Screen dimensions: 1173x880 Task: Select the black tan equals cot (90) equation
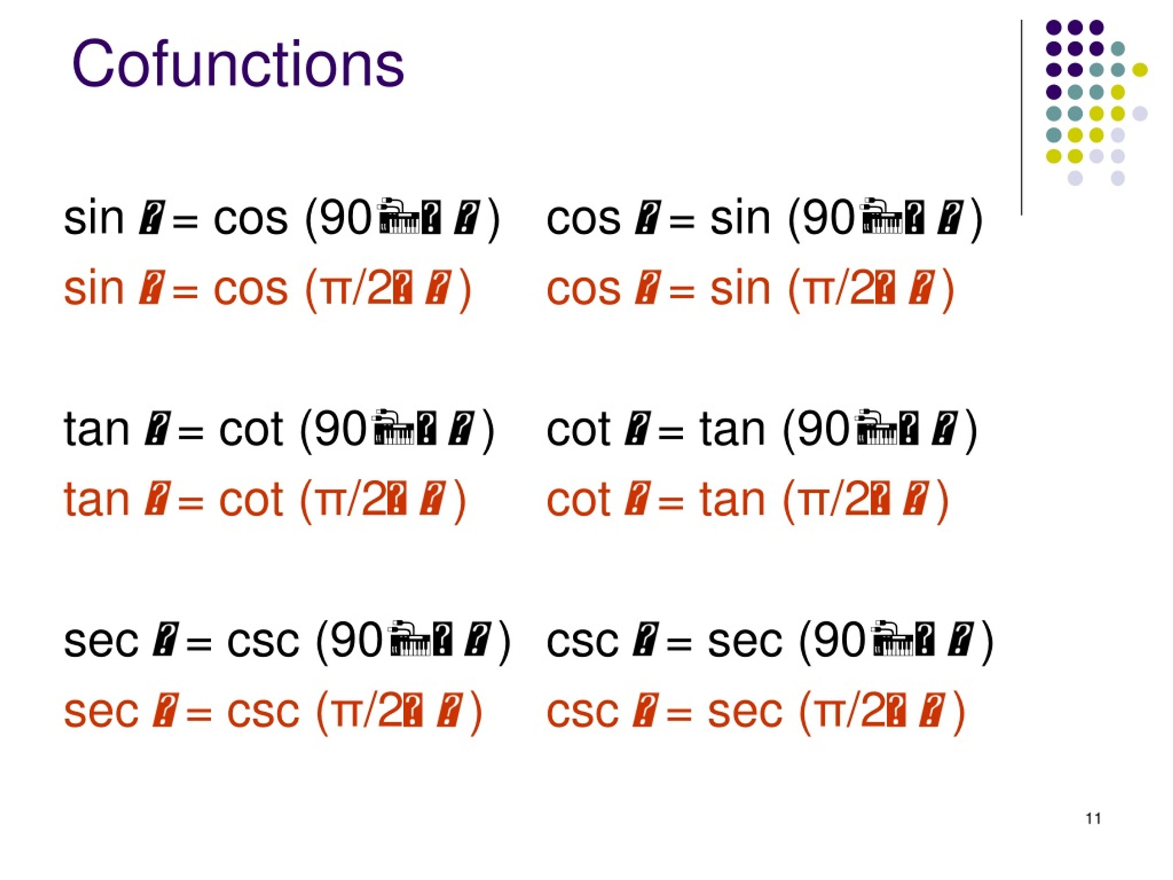coord(280,429)
